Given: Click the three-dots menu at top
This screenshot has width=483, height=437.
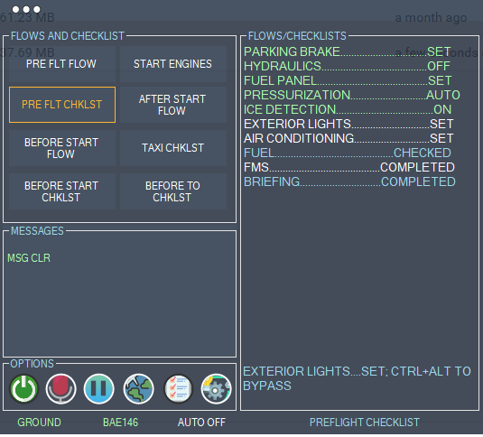Looking at the screenshot, I should (x=26, y=9).
